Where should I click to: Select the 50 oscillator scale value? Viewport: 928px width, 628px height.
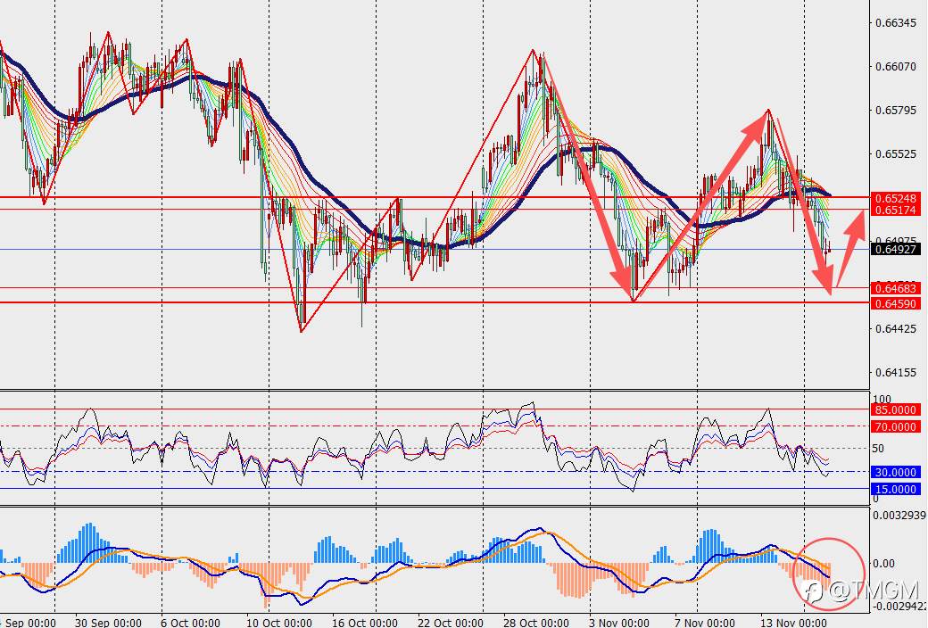click(x=878, y=448)
